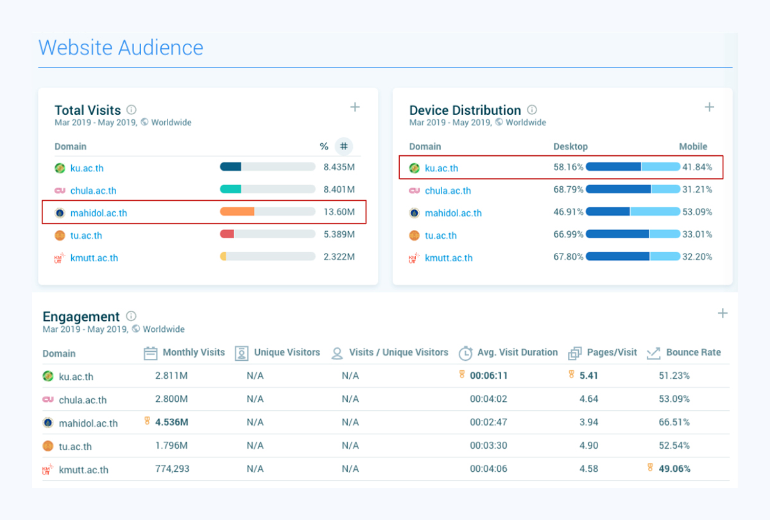Click the Bounce Rate trend icon

653,353
